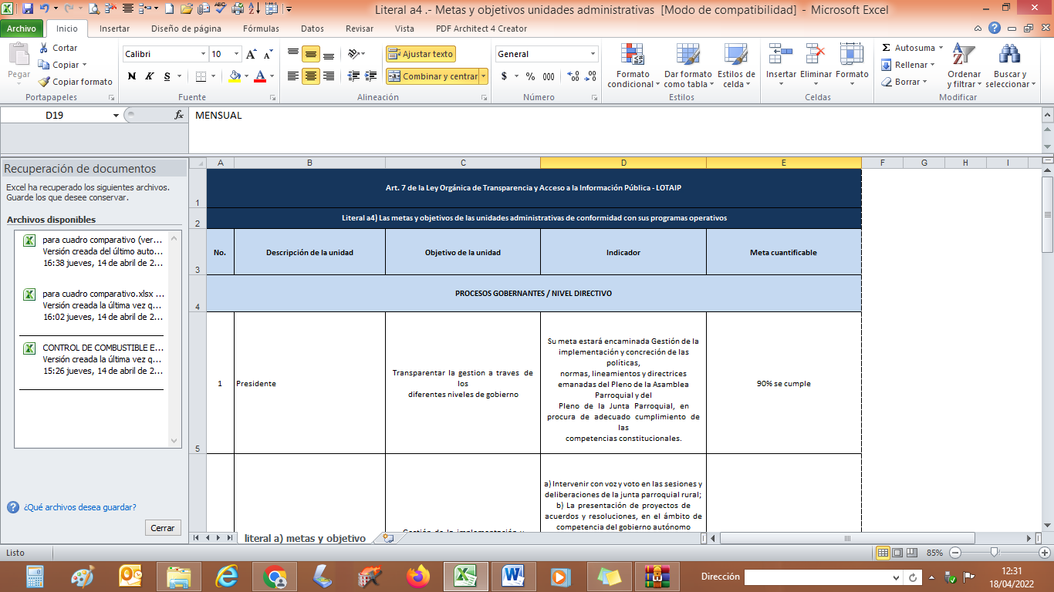
Task: Click the percent style icon
Action: click(x=530, y=76)
